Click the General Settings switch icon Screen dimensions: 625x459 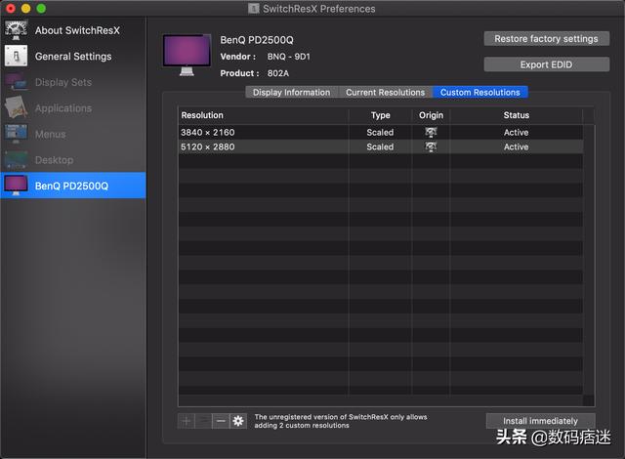click(x=16, y=56)
